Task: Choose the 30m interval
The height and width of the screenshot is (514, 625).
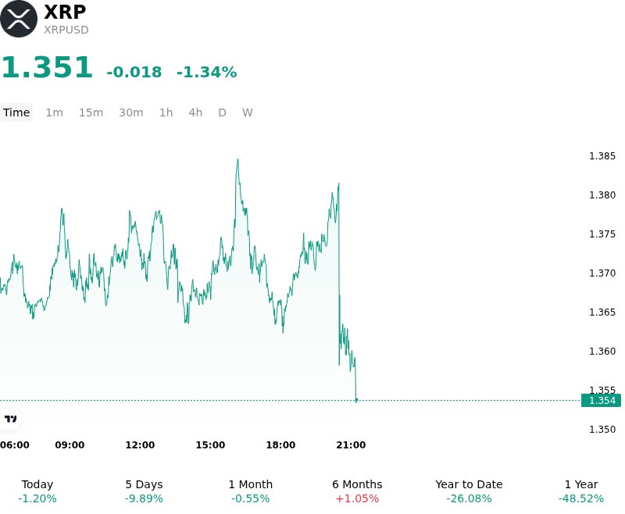Action: (x=131, y=112)
